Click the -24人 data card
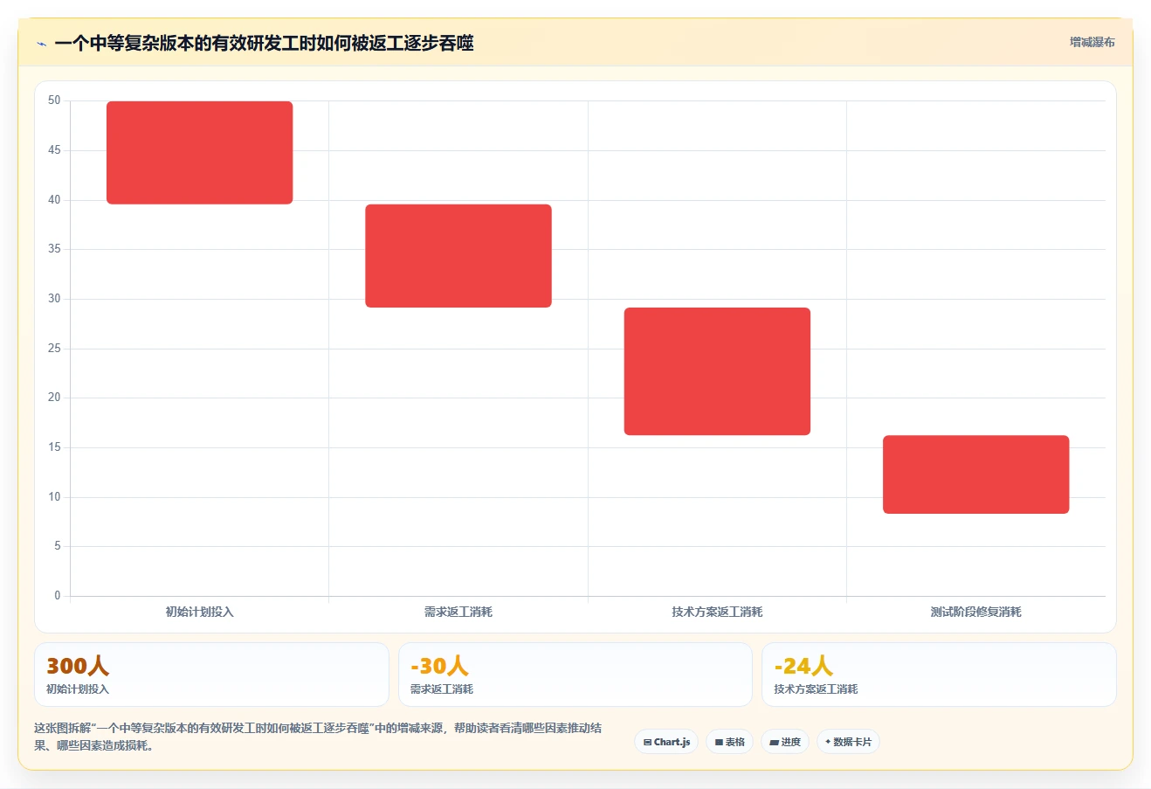The width and height of the screenshot is (1151, 789). click(x=939, y=675)
